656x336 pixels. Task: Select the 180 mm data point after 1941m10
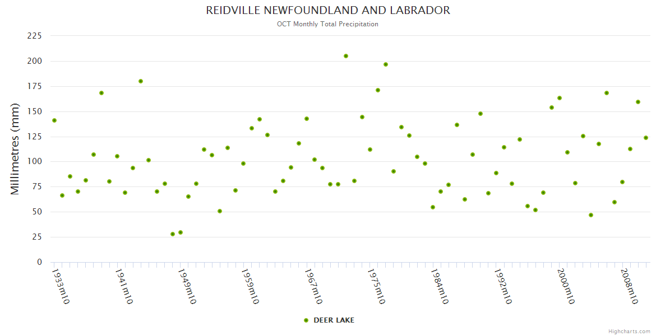click(x=141, y=81)
